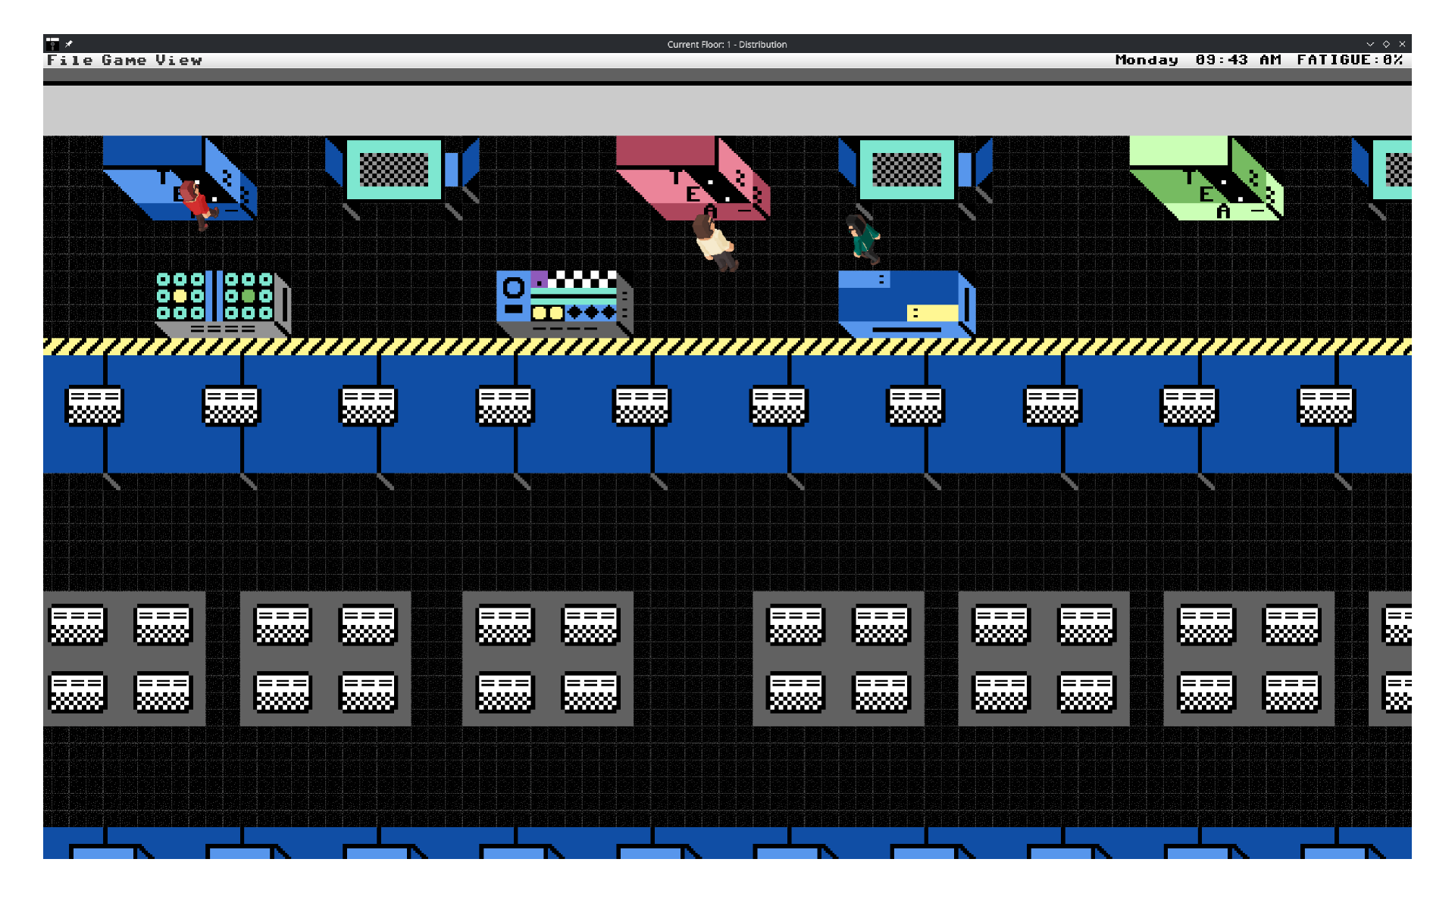Click the pink TEA container
1455x909 pixels.
693,179
